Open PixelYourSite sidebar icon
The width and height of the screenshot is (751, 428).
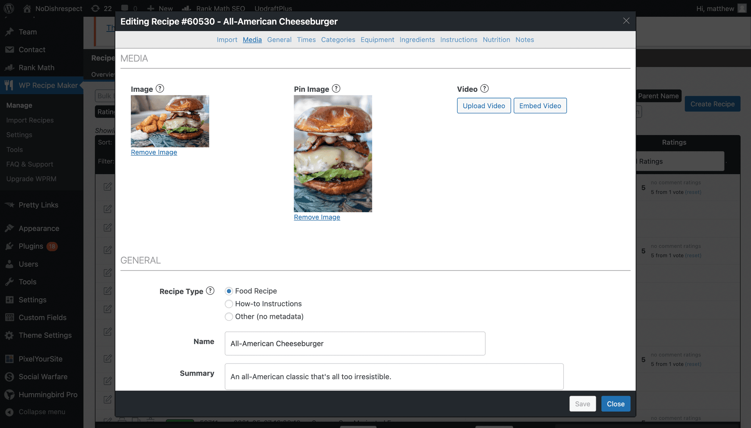(x=9, y=359)
